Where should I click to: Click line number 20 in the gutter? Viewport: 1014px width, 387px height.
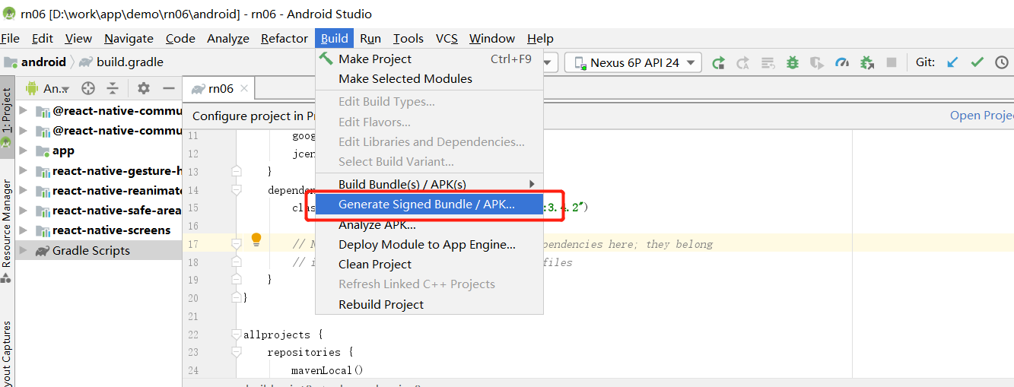click(x=192, y=298)
